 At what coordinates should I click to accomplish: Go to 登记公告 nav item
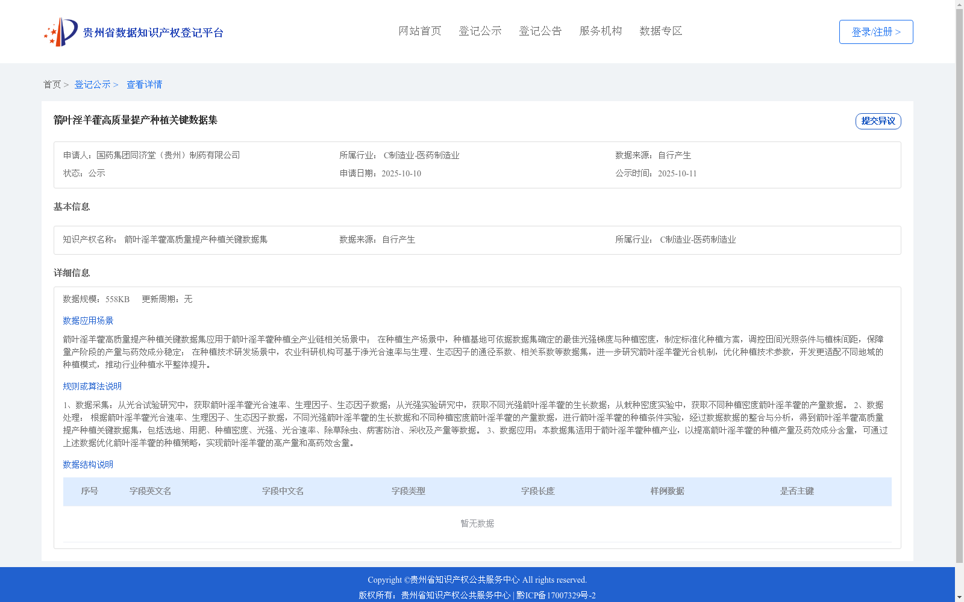tap(540, 31)
